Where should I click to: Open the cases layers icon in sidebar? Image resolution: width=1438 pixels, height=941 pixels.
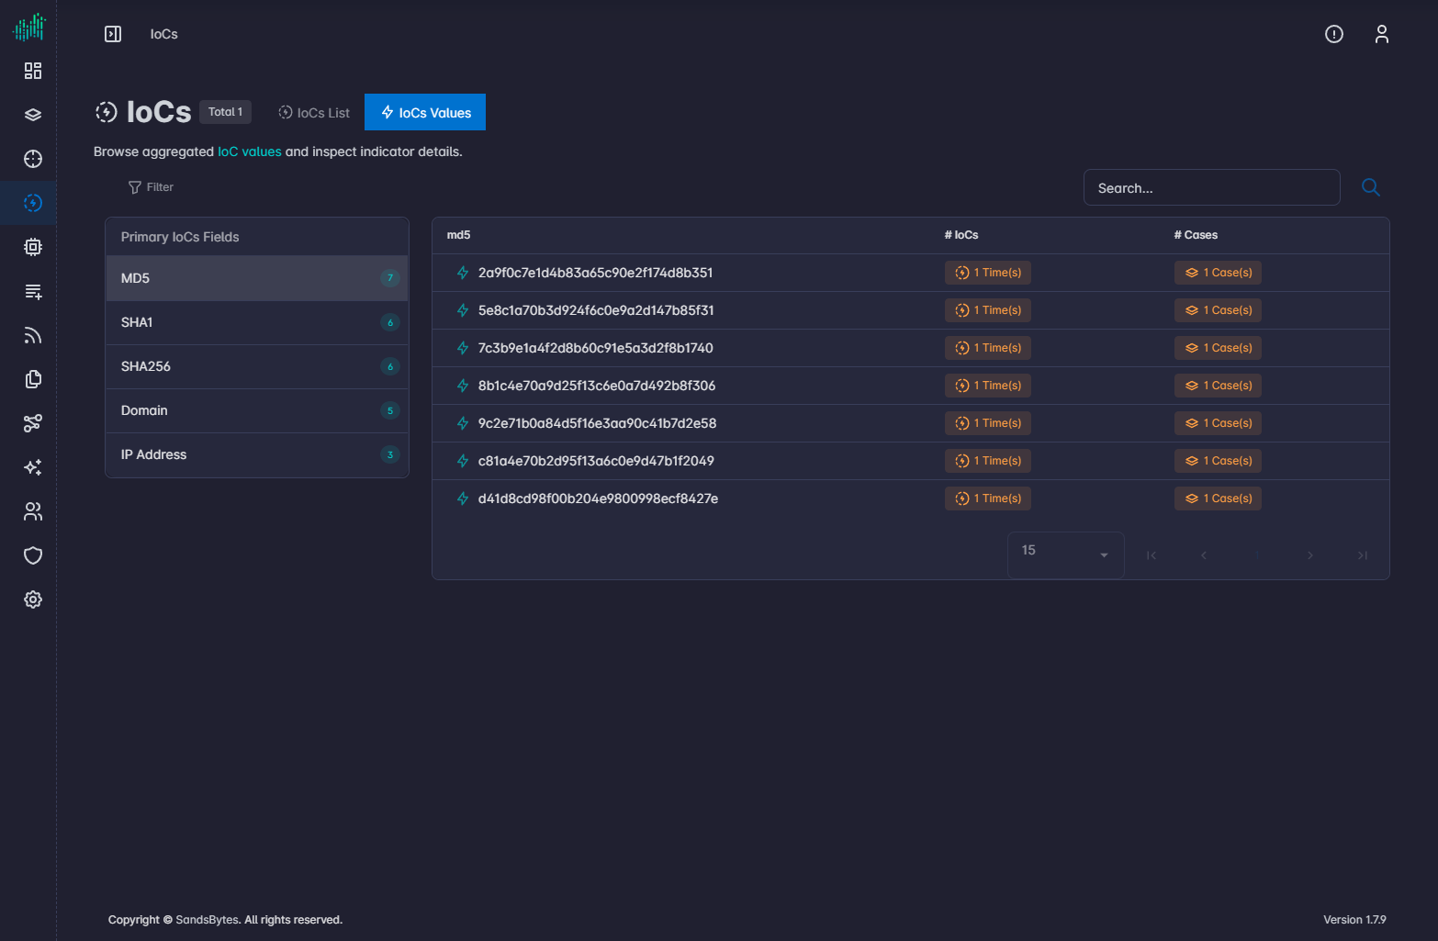pyautogui.click(x=33, y=115)
